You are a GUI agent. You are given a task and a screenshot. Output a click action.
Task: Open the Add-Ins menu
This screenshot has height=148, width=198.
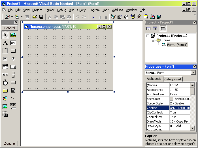[118, 10]
